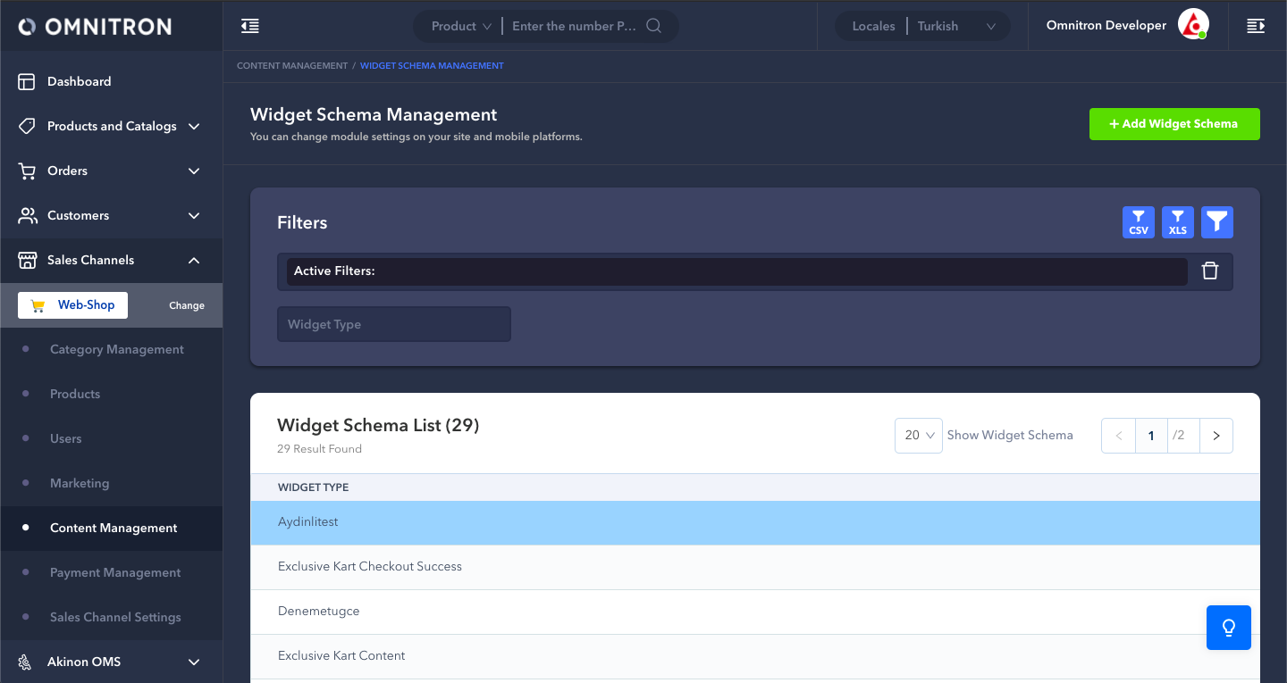Change page size from 20 dropdown
This screenshot has width=1287, height=683.
coord(918,436)
